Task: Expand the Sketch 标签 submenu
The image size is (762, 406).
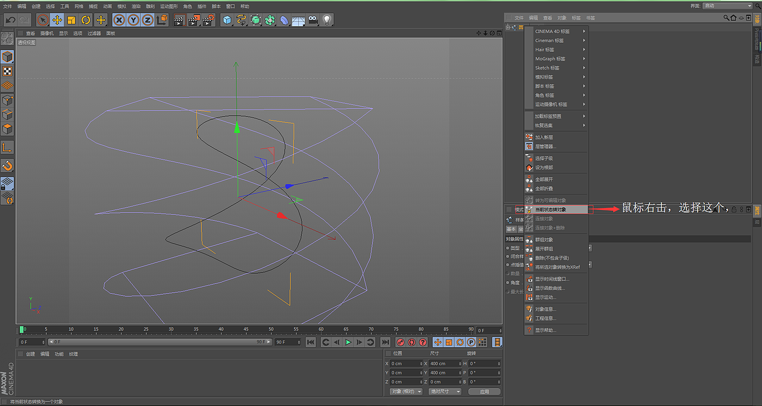Action: tap(557, 68)
